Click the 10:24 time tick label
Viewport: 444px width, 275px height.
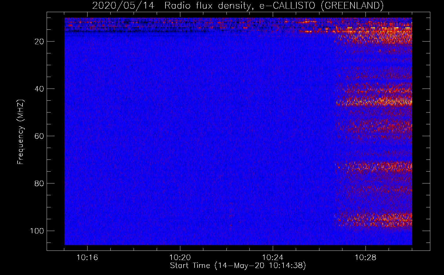pyautogui.click(x=273, y=257)
